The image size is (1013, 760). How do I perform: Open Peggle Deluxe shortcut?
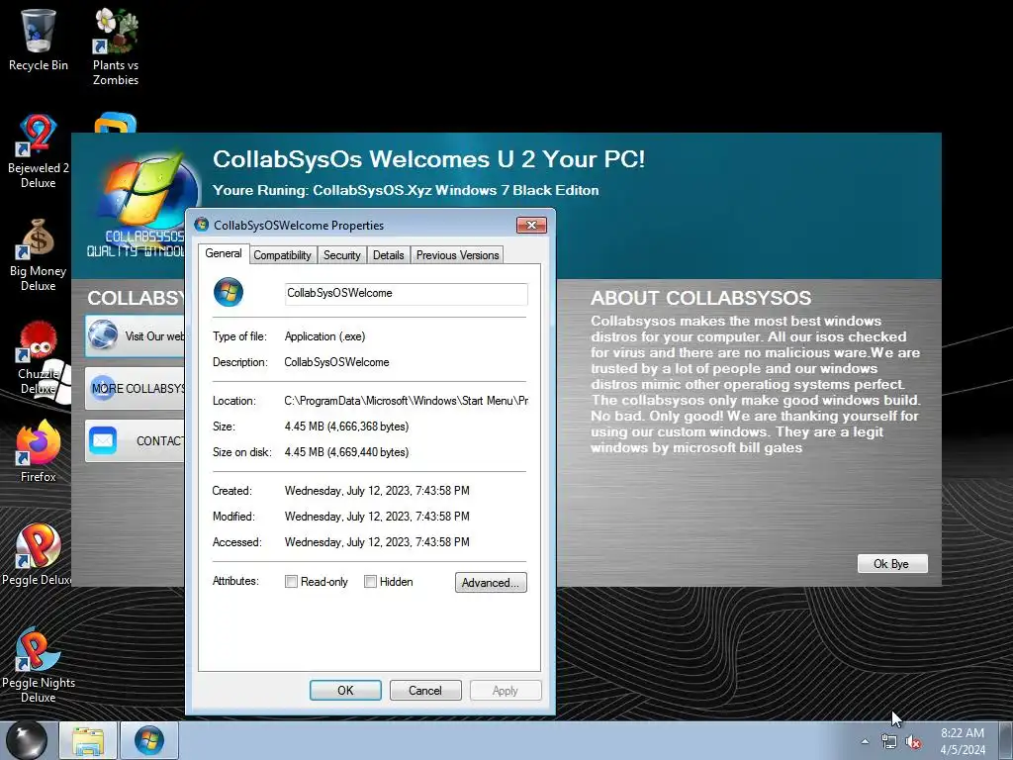coord(37,554)
